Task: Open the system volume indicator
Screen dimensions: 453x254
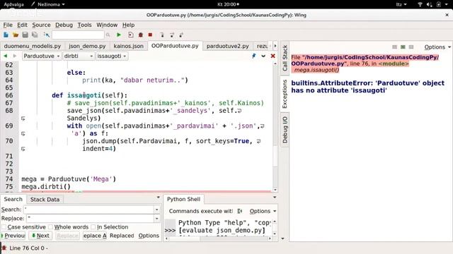Action: click(430, 4)
